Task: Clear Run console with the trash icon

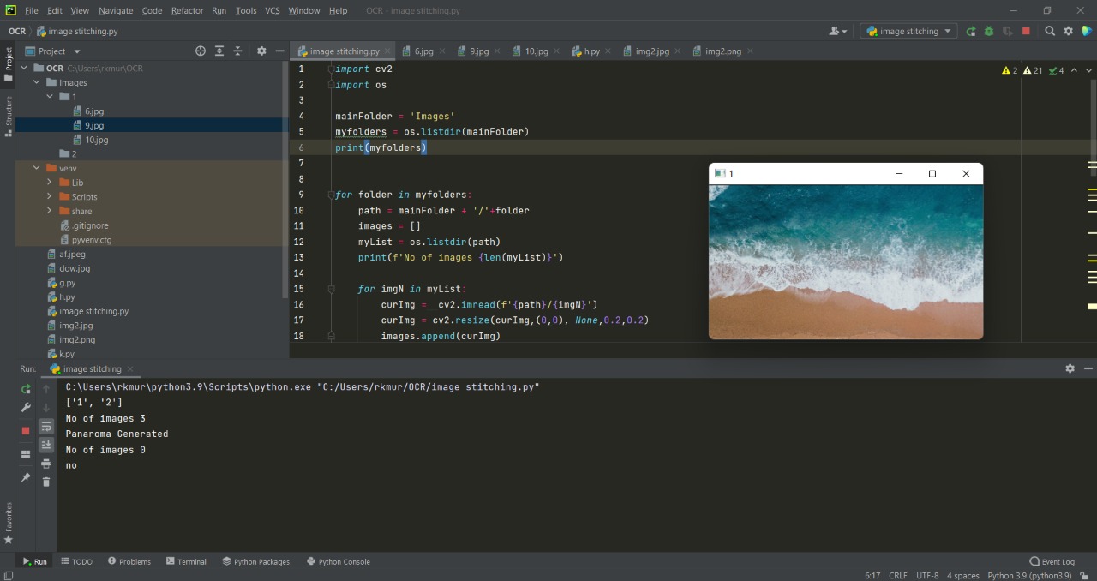Action: click(46, 482)
